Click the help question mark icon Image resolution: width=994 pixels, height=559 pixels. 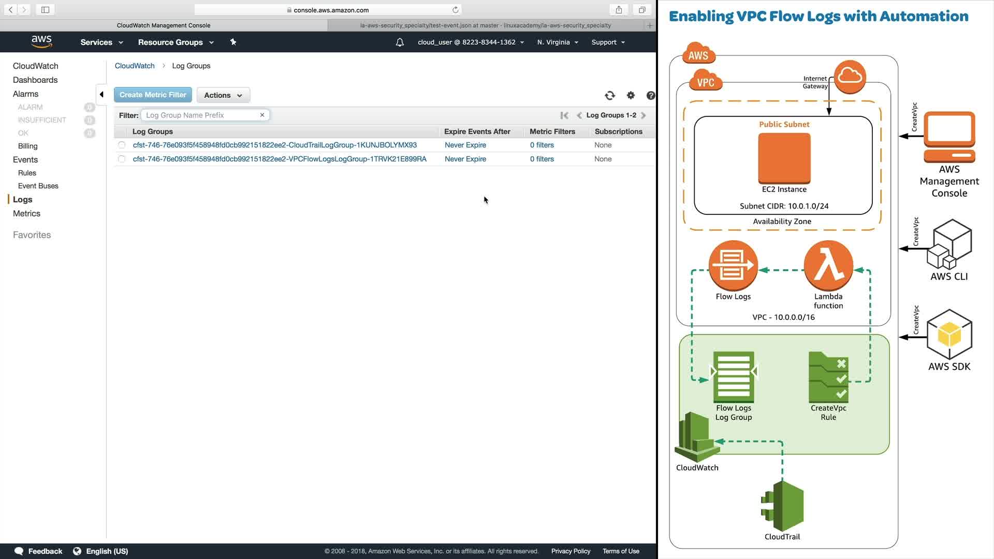[650, 95]
